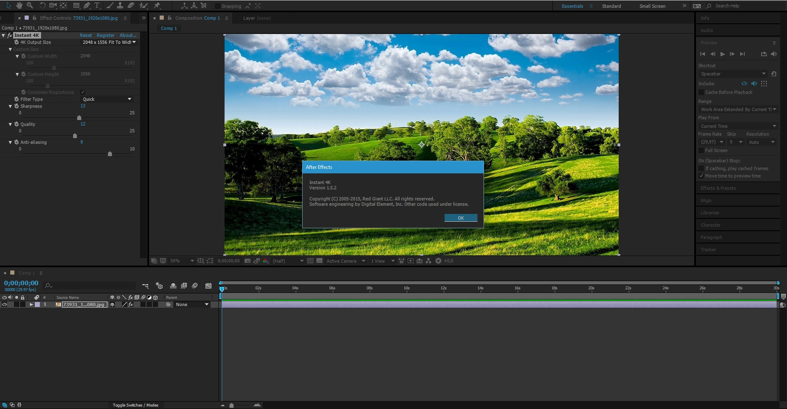Viewport: 787px width, 409px height.
Task: Switch to Small Screen workspace
Action: pos(652,6)
